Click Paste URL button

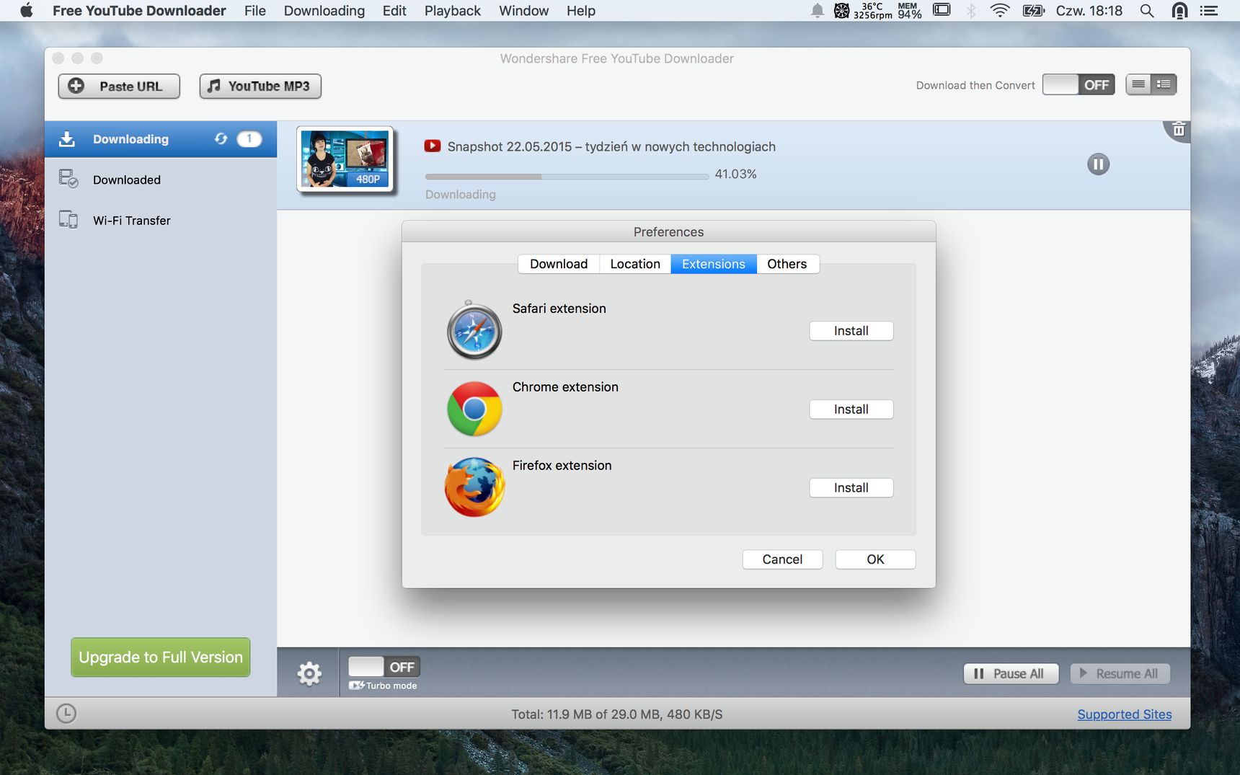point(119,86)
